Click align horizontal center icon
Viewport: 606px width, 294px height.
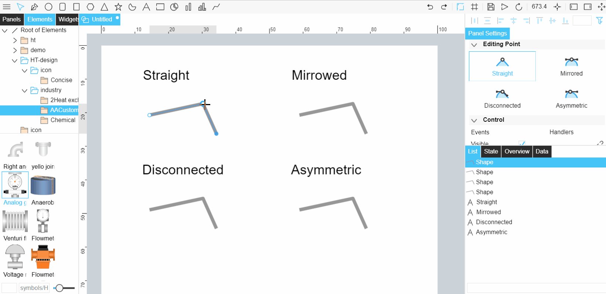pyautogui.click(x=514, y=21)
